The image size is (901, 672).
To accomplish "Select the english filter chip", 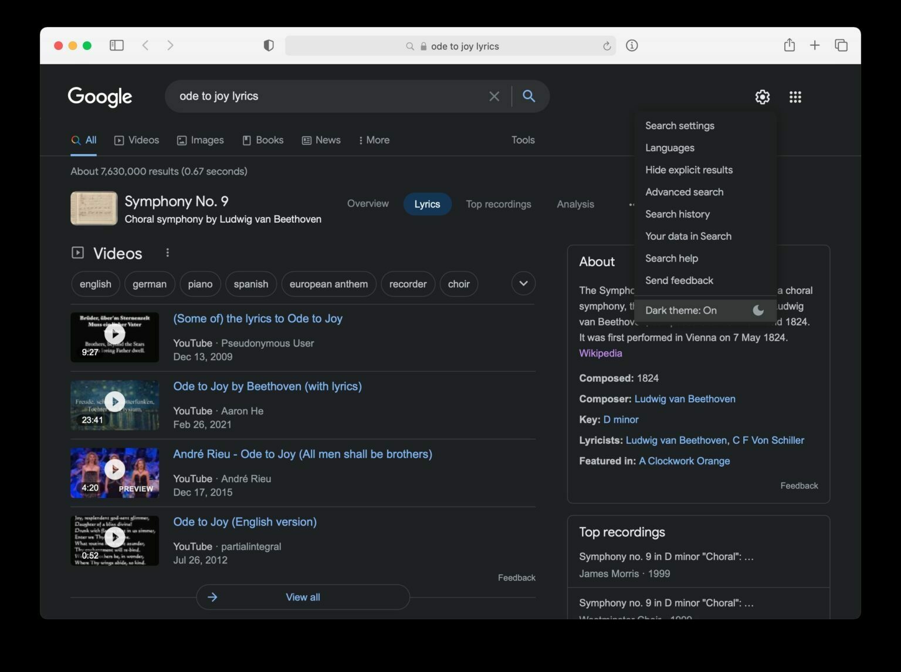I will (95, 284).
